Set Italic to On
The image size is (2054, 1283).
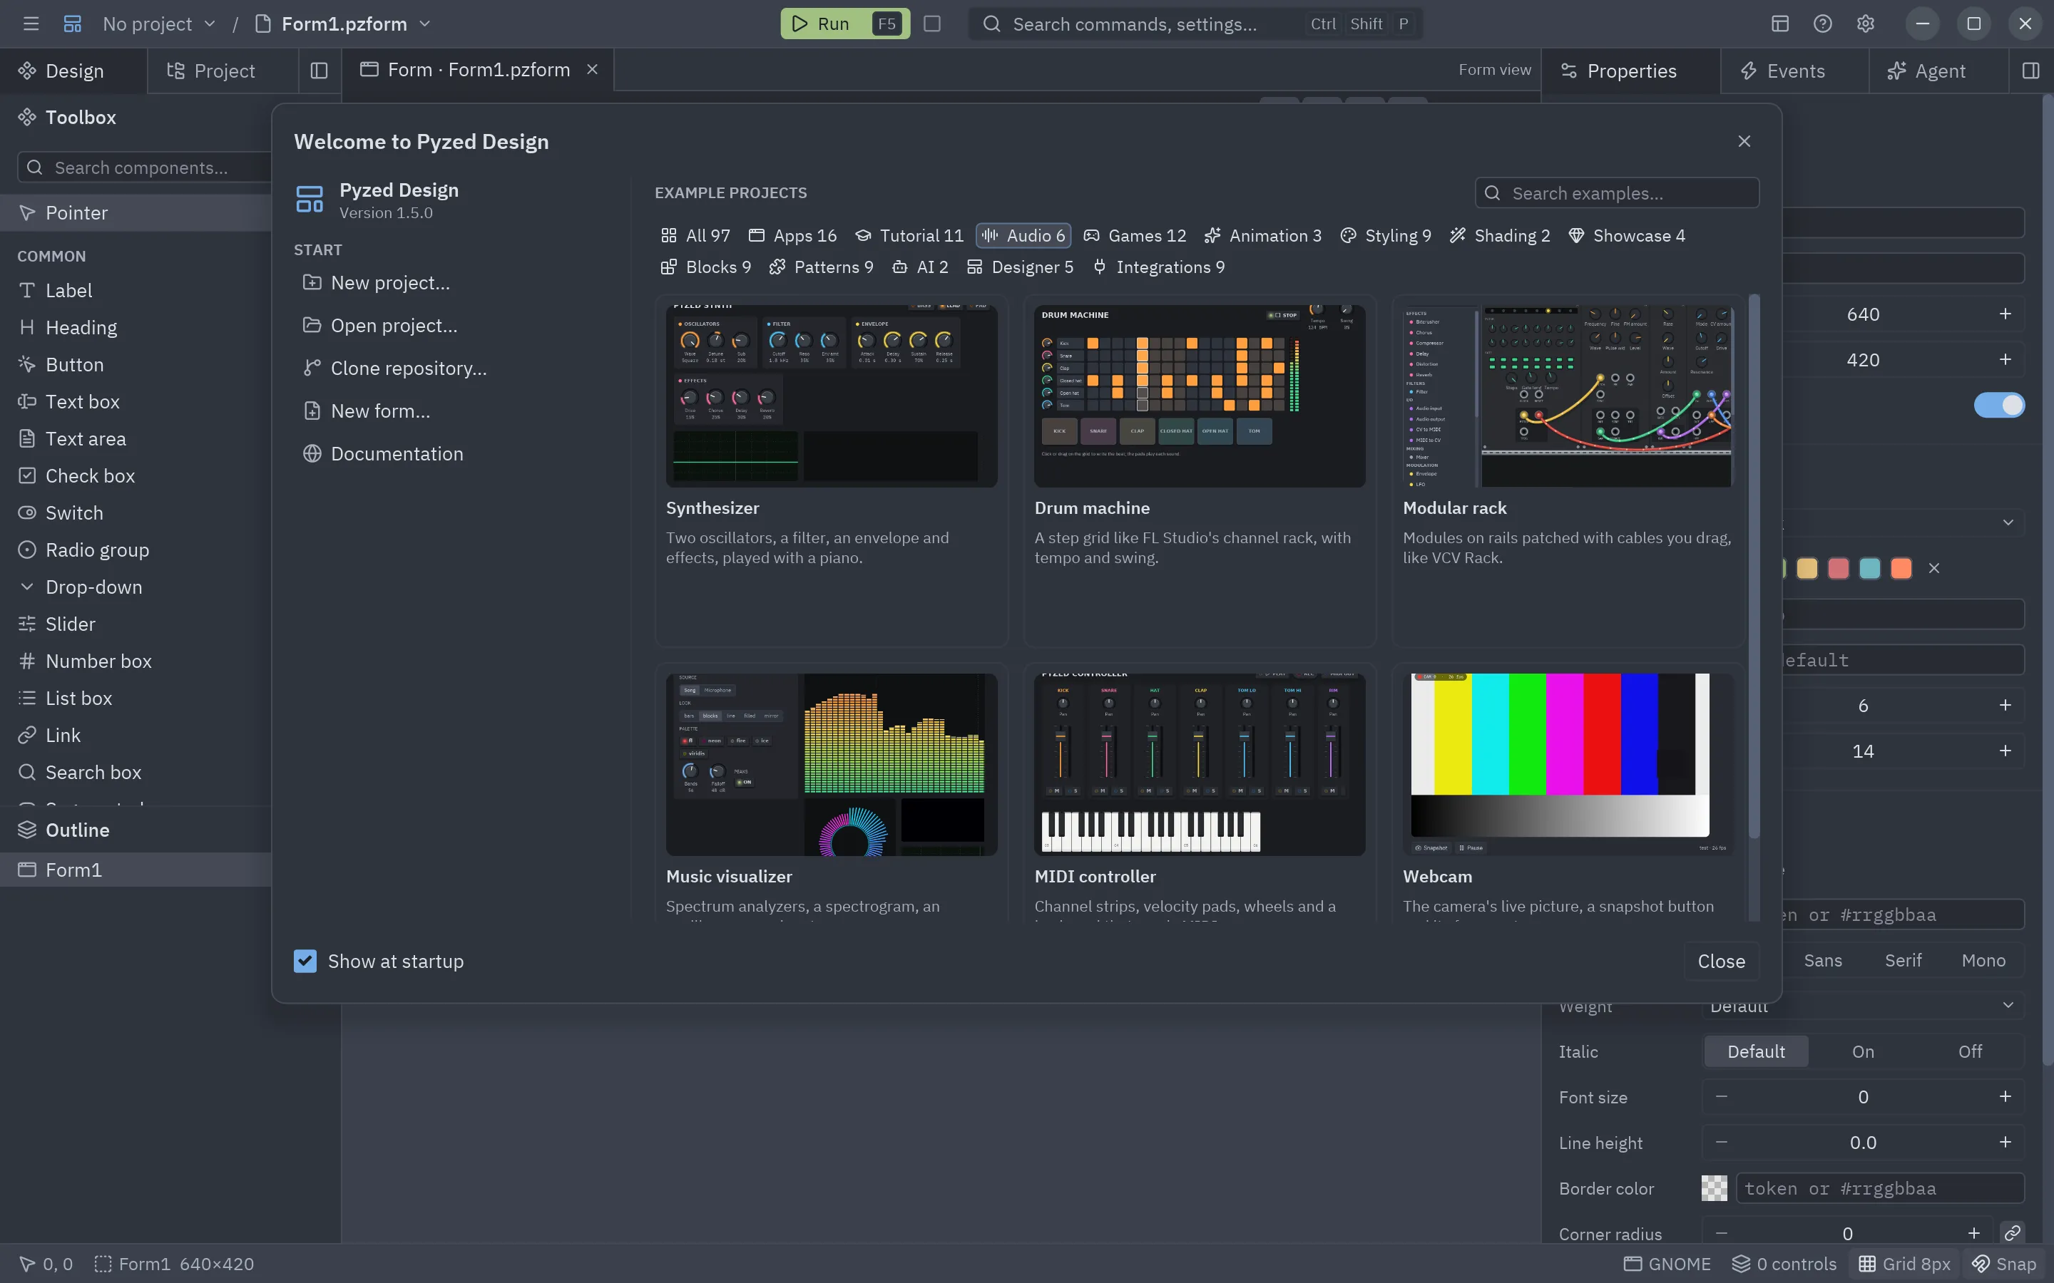tap(1863, 1051)
